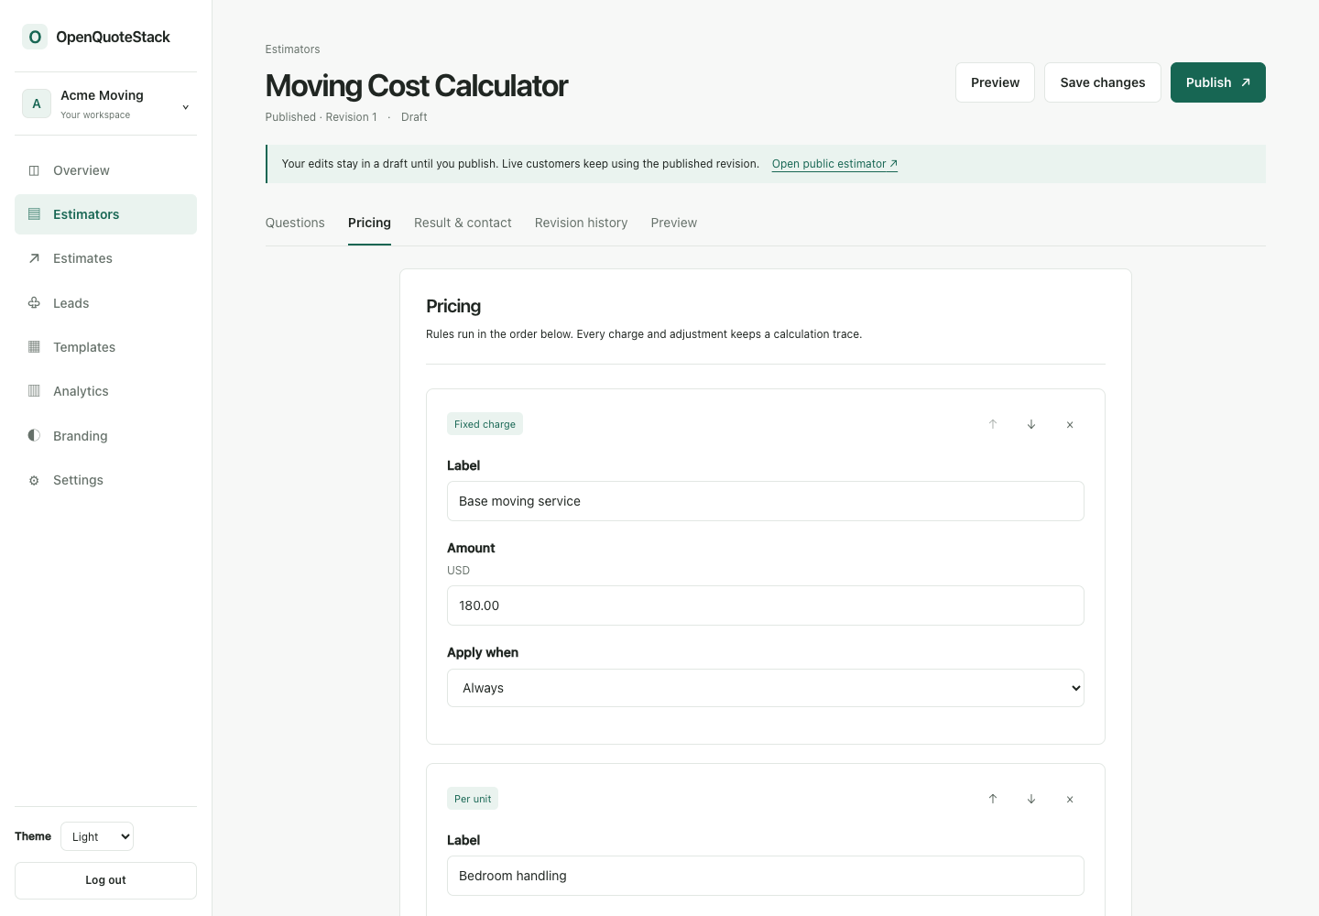Image resolution: width=1319 pixels, height=916 pixels.
Task: Move the Fixed charge rule down
Action: pyautogui.click(x=1031, y=424)
